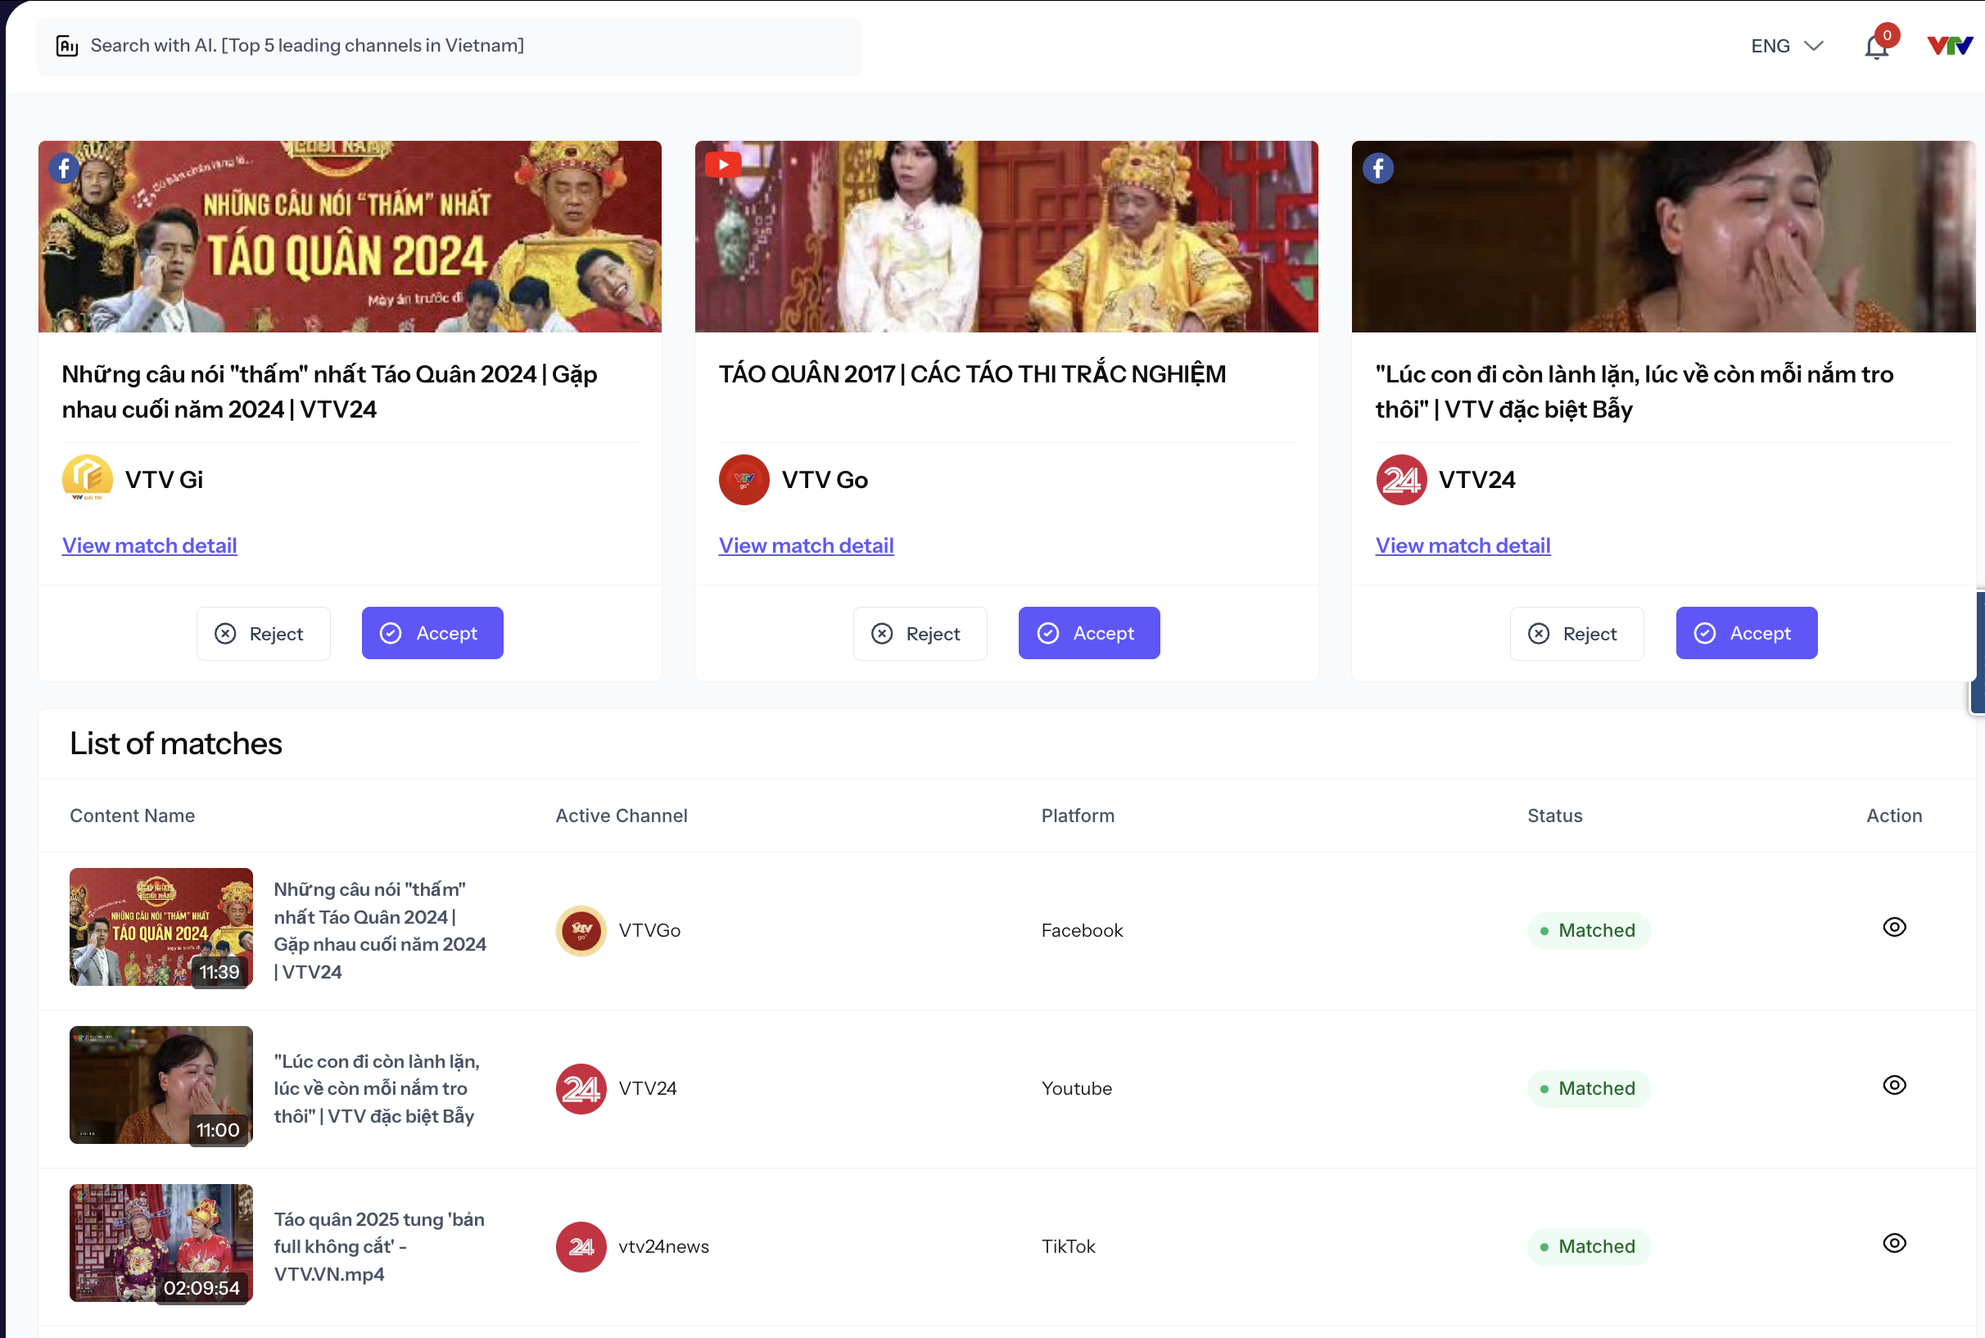Open the 11:39 video thumbnail in list
Viewport: 1985px width, 1338px height.
pos(161,928)
